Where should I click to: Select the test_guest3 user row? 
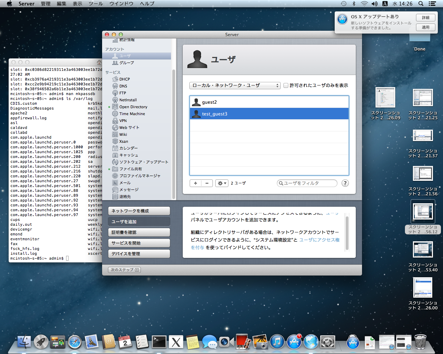tap(269, 114)
